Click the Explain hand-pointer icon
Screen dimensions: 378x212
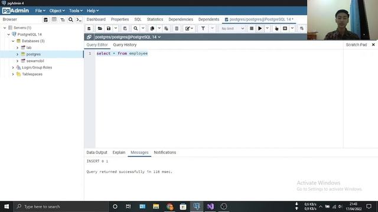[276, 28]
